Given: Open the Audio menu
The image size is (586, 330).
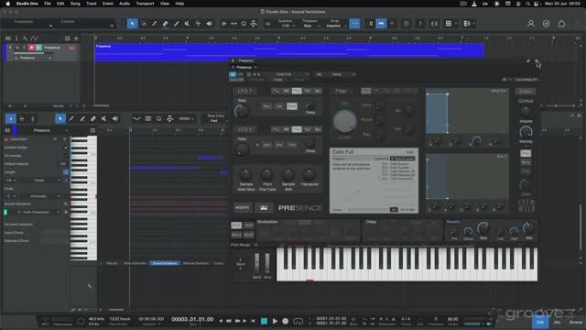Looking at the screenshot, I should (125, 4).
